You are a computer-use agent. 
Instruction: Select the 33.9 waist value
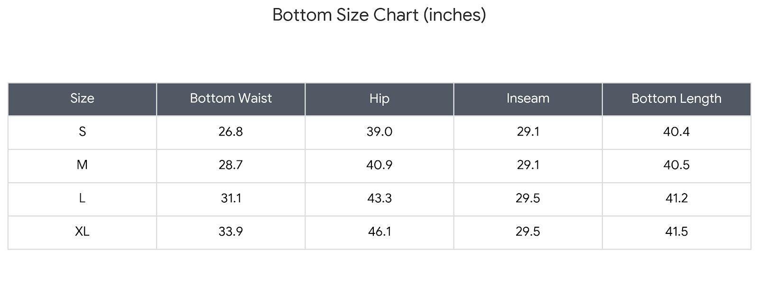(231, 232)
